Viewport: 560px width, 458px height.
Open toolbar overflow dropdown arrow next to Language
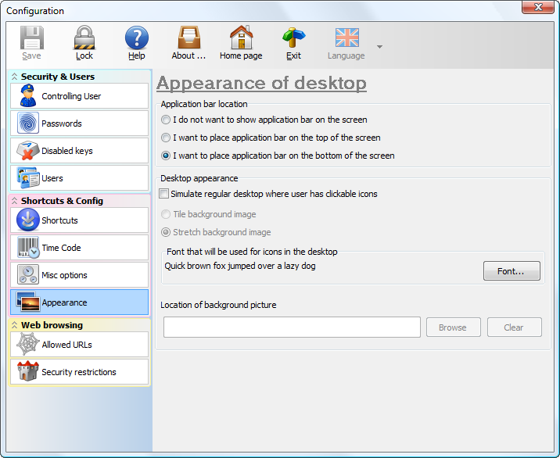pyautogui.click(x=379, y=47)
